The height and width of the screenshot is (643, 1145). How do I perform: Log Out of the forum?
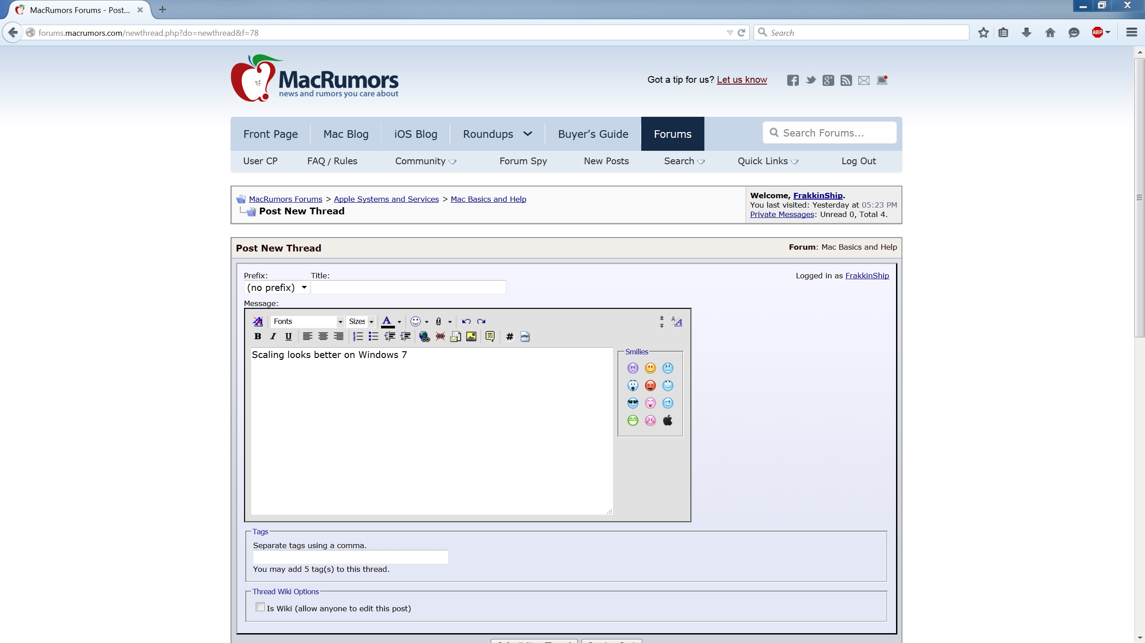(x=858, y=161)
